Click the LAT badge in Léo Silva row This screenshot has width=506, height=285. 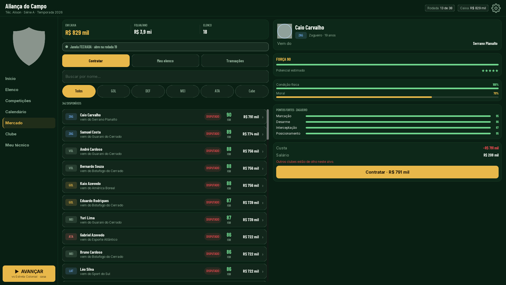pos(71,271)
